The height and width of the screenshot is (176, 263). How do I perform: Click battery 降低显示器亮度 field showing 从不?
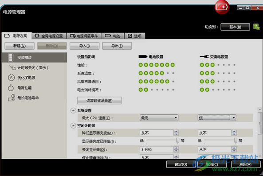[x=157, y=133]
